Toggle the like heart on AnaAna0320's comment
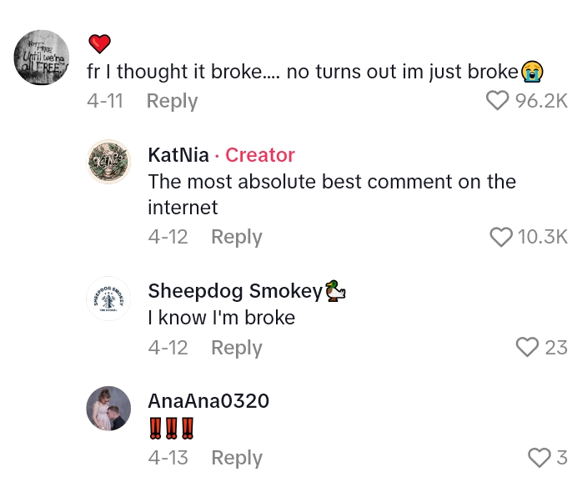This screenshot has width=577, height=487. pos(539,457)
